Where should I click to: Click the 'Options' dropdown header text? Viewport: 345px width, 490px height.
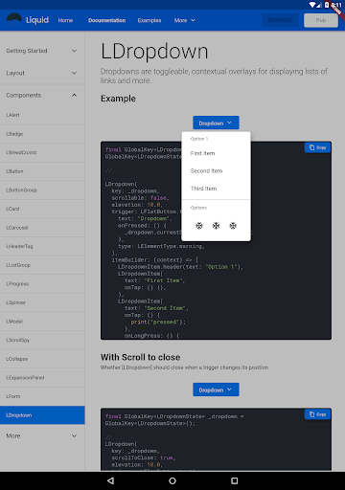198,208
